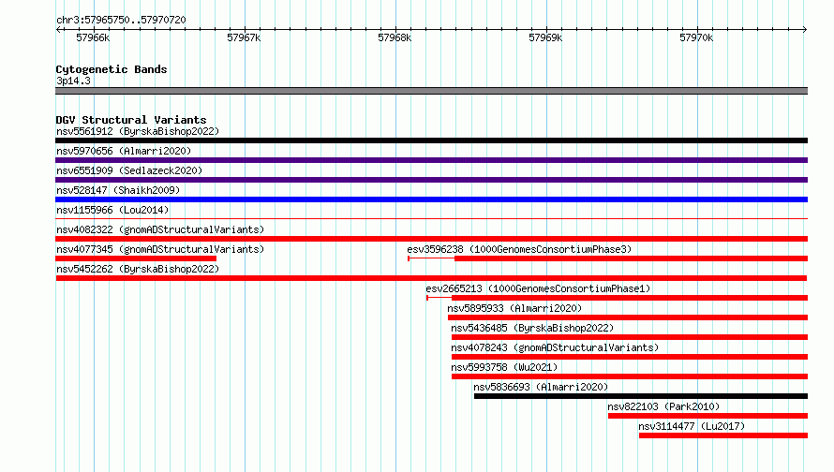The image size is (834, 472).
Task: Click the black bar of nsv5836693
Action: 641,396
